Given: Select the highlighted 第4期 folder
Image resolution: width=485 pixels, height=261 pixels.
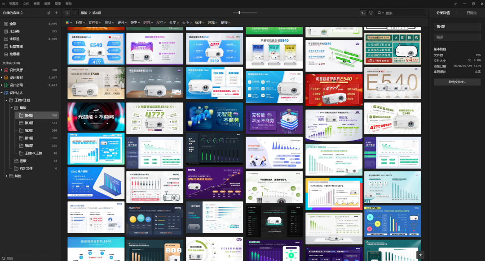Looking at the screenshot, I should (x=37, y=116).
